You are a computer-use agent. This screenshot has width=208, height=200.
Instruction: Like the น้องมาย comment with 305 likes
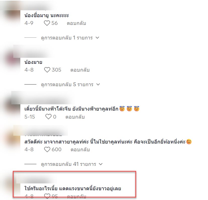click(x=47, y=70)
